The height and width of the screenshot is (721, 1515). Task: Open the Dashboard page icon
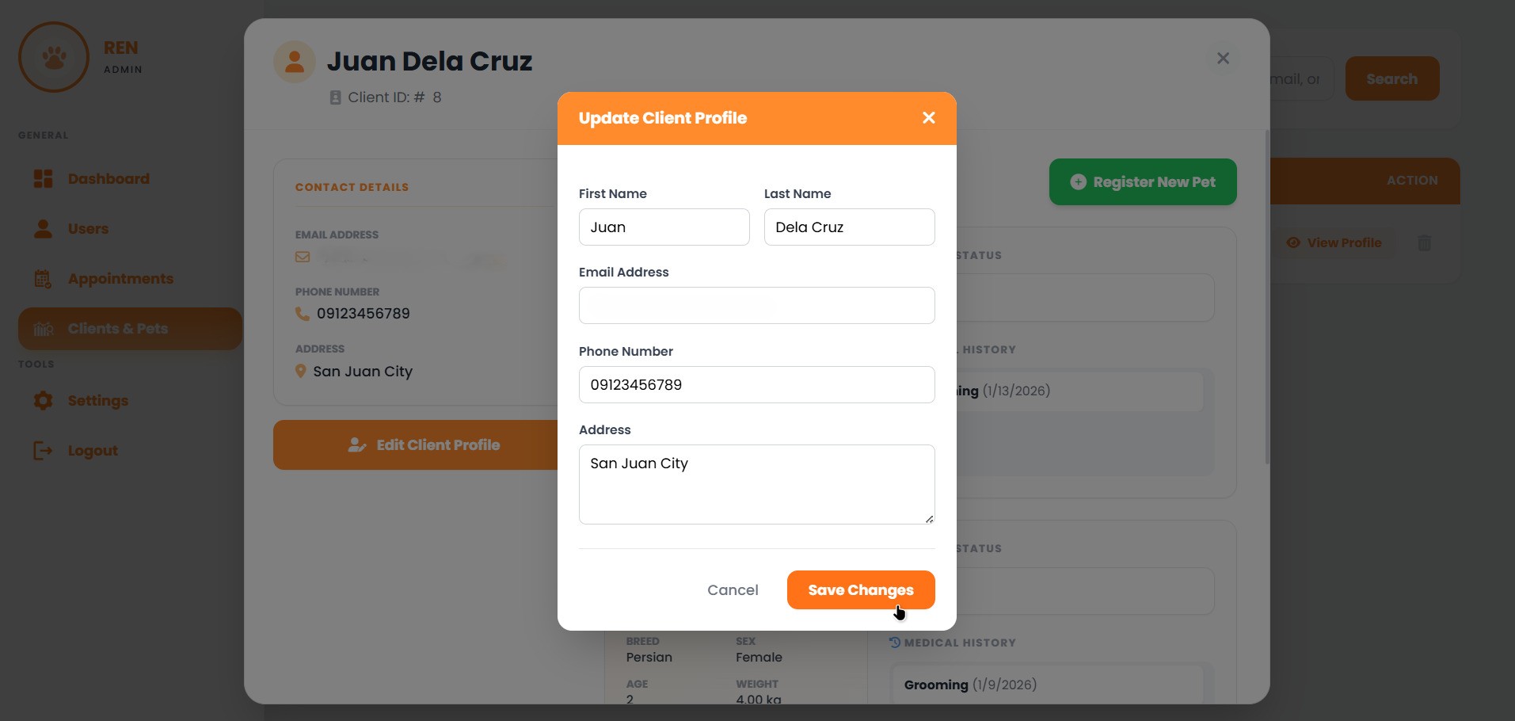coord(44,179)
